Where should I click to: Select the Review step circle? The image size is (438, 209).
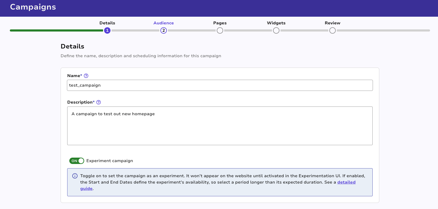(x=333, y=30)
